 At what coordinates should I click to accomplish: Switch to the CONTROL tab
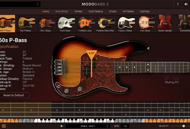tap(145, 11)
